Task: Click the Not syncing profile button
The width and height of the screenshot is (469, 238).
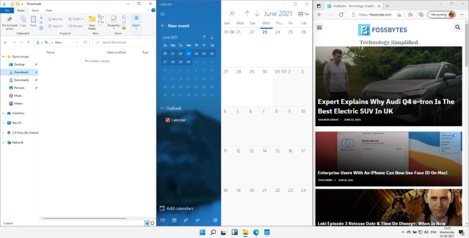Action: (x=442, y=14)
